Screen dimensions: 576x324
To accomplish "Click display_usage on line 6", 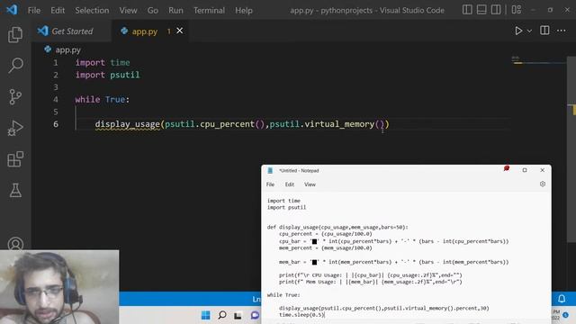I will tap(127, 124).
